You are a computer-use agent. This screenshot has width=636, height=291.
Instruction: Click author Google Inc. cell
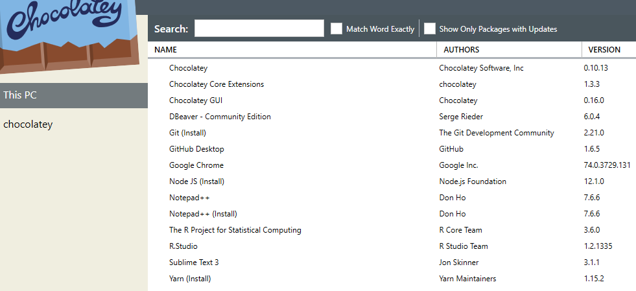[458, 165]
